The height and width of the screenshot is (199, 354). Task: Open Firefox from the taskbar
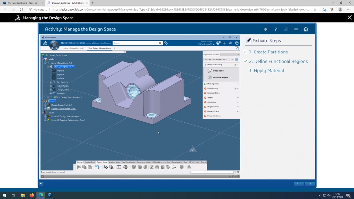pyautogui.click(x=32, y=195)
